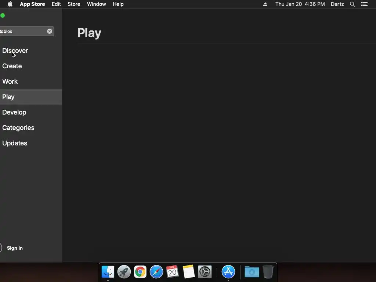Click the green zoom window button
Screen dimensions: 376x282
coord(3,15)
